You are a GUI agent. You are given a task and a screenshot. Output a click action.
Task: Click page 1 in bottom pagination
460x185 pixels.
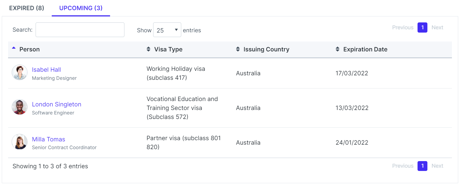click(422, 166)
